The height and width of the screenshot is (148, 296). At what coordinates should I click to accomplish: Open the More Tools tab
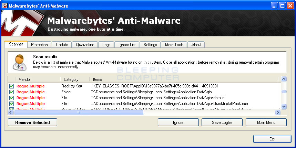pos(174,45)
